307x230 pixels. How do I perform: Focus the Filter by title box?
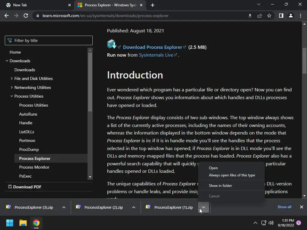[x=49, y=40]
